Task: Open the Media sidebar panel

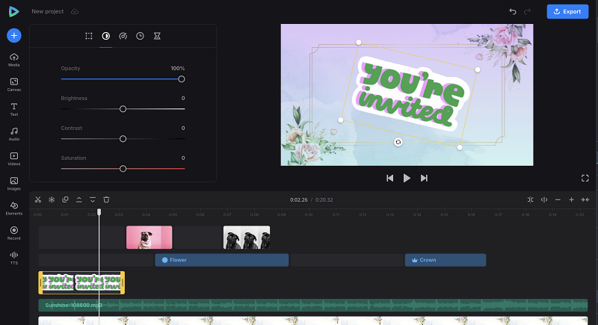Action: [x=14, y=60]
